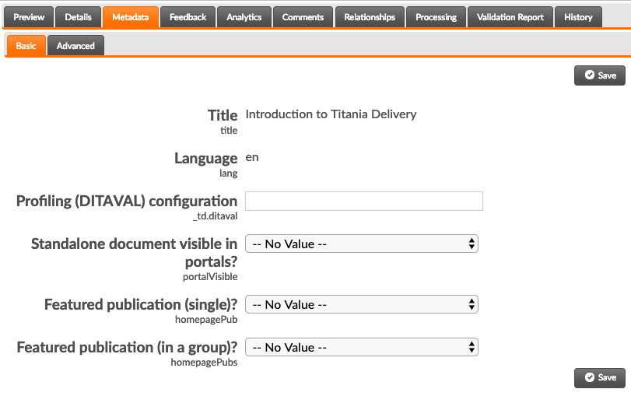Switch to the Advanced sub-tab
This screenshot has width=631, height=396.
coord(75,45)
